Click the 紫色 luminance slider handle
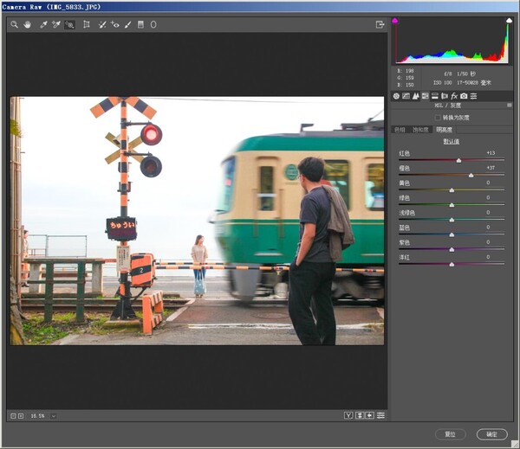 pos(452,250)
